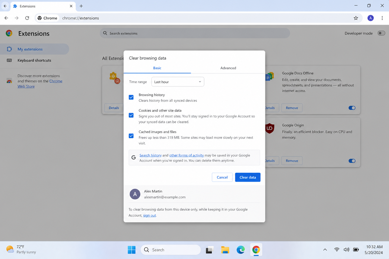Click the Search extensions field
This screenshot has width=389, height=259.
coord(194,33)
